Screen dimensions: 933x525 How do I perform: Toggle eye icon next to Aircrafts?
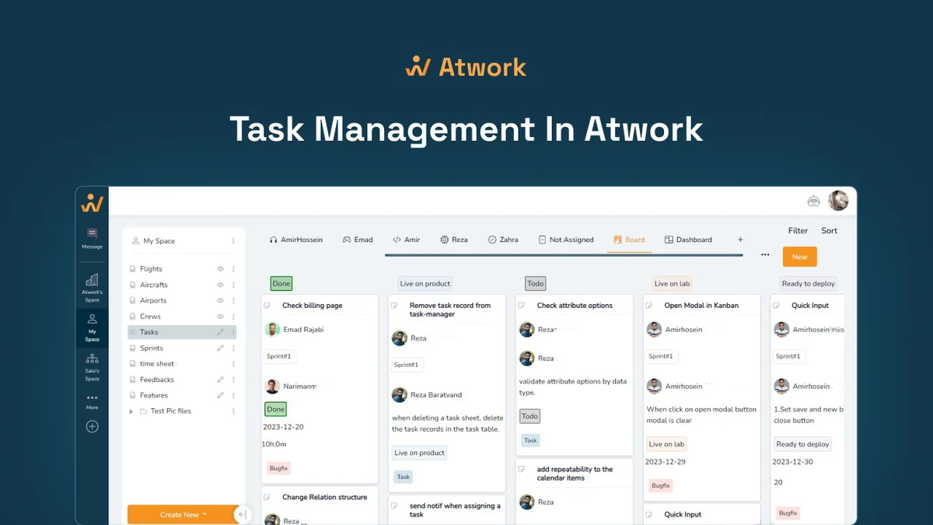tap(220, 285)
